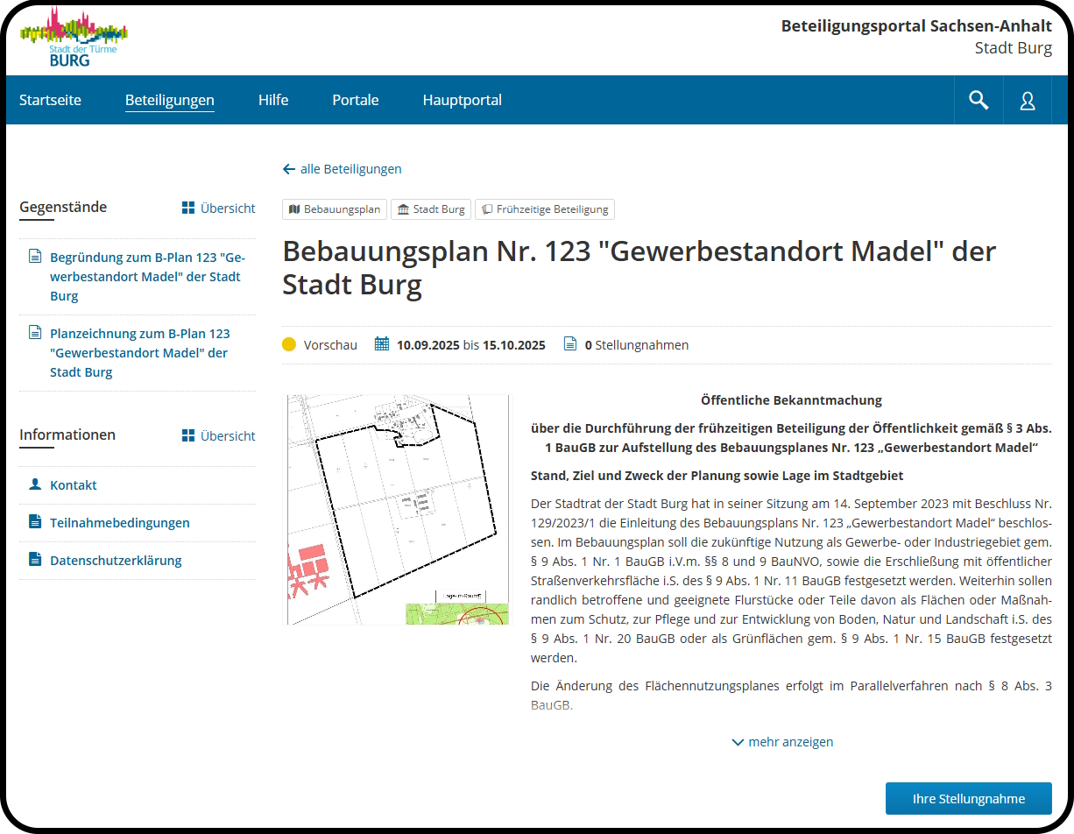
Task: Click the document icon beside Teilnahmebedingungen
Action: coord(35,522)
